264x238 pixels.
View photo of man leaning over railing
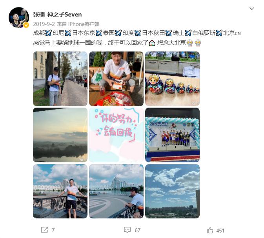(116, 191)
